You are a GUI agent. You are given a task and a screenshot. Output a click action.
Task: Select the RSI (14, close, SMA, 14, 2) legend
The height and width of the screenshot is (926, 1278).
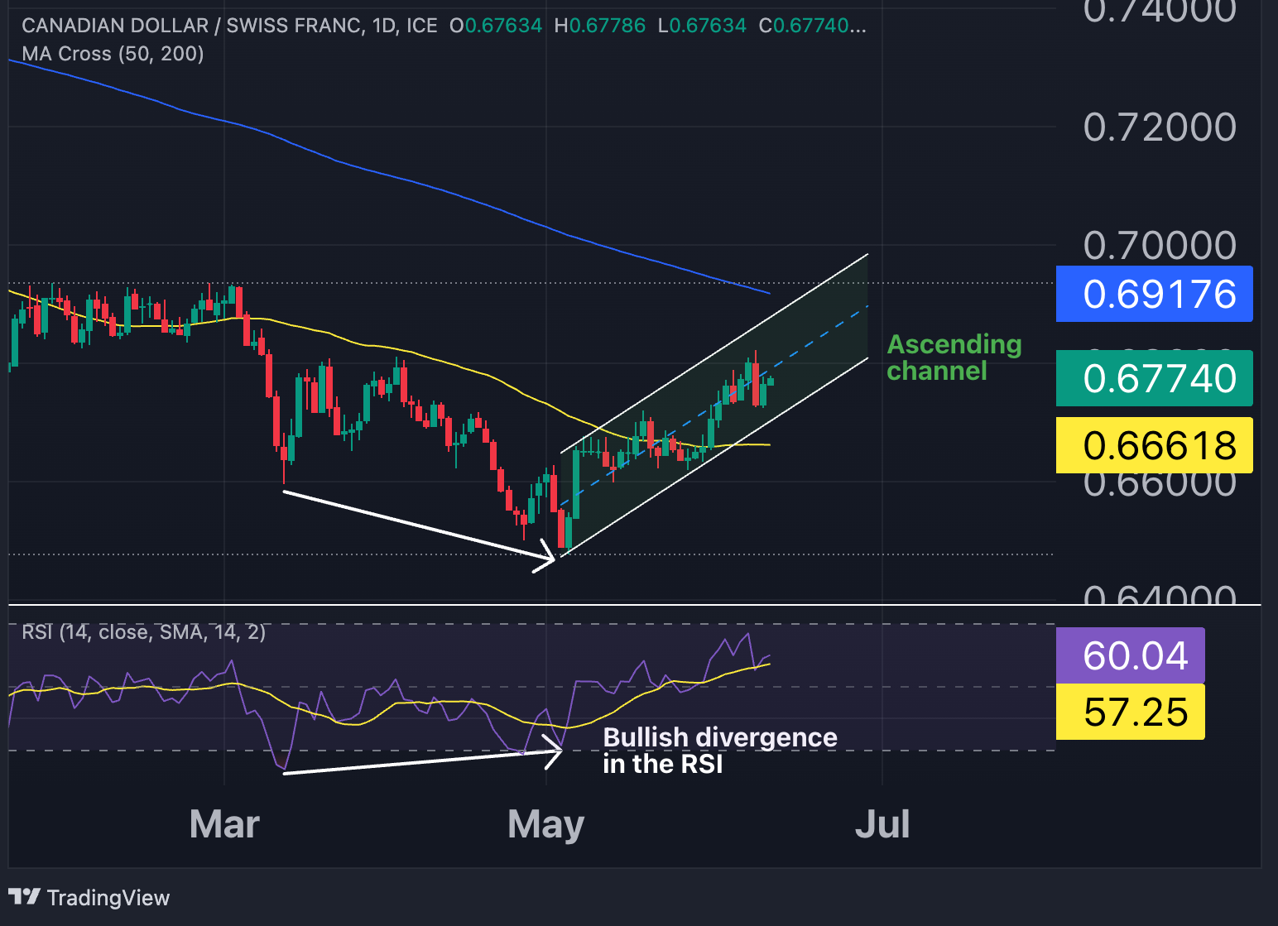pyautogui.click(x=144, y=632)
